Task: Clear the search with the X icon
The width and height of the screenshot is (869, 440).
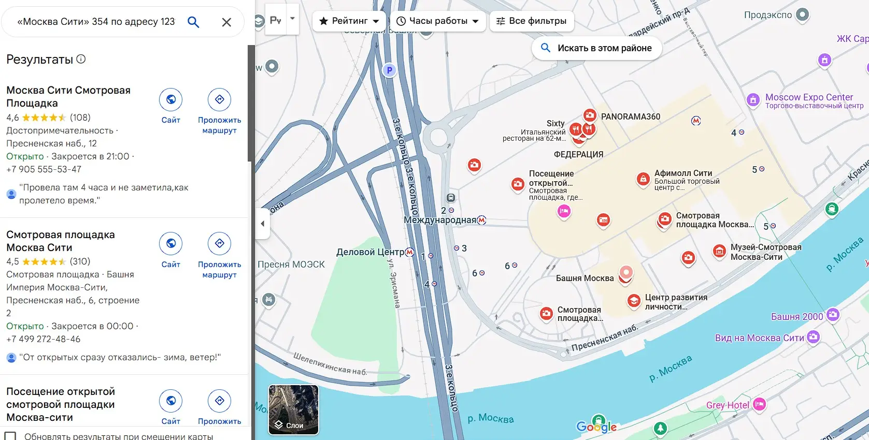Action: pos(226,22)
